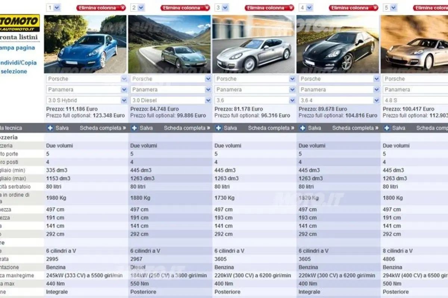Expand the column number dropdown showing 3
448x298 pixels.
click(222, 7)
